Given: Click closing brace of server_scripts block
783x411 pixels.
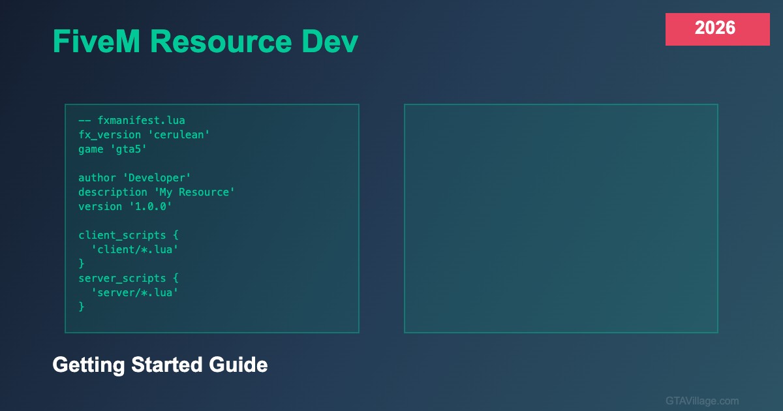Looking at the screenshot, I should [82, 307].
